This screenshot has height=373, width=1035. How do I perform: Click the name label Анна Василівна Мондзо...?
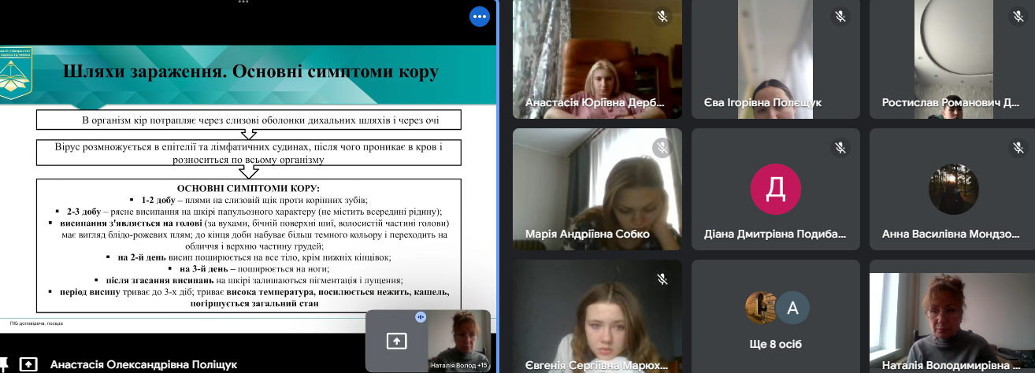(x=952, y=235)
